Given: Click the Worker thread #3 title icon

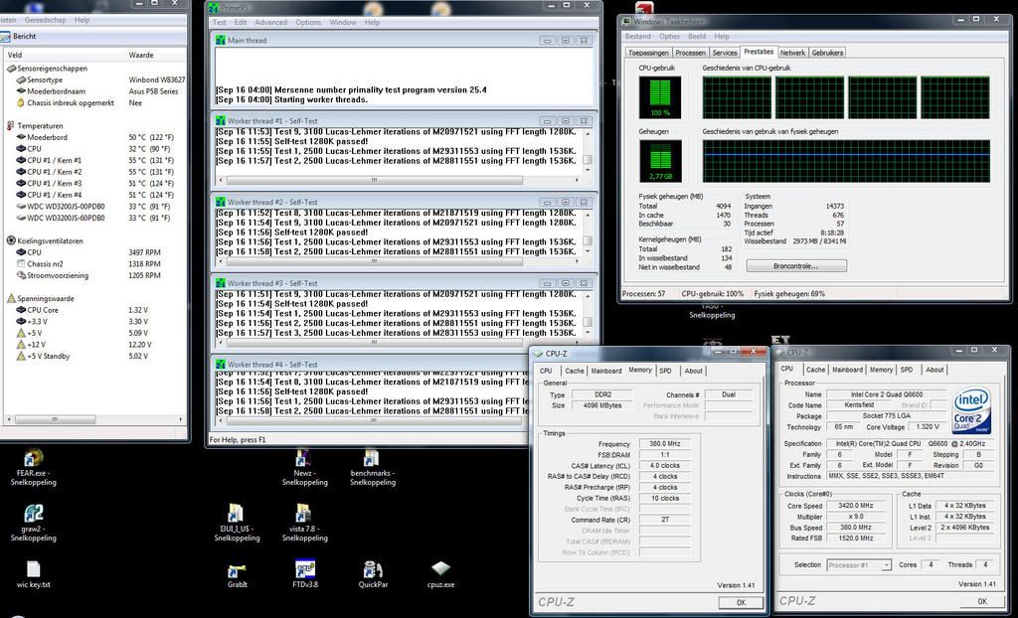Looking at the screenshot, I should 221,283.
